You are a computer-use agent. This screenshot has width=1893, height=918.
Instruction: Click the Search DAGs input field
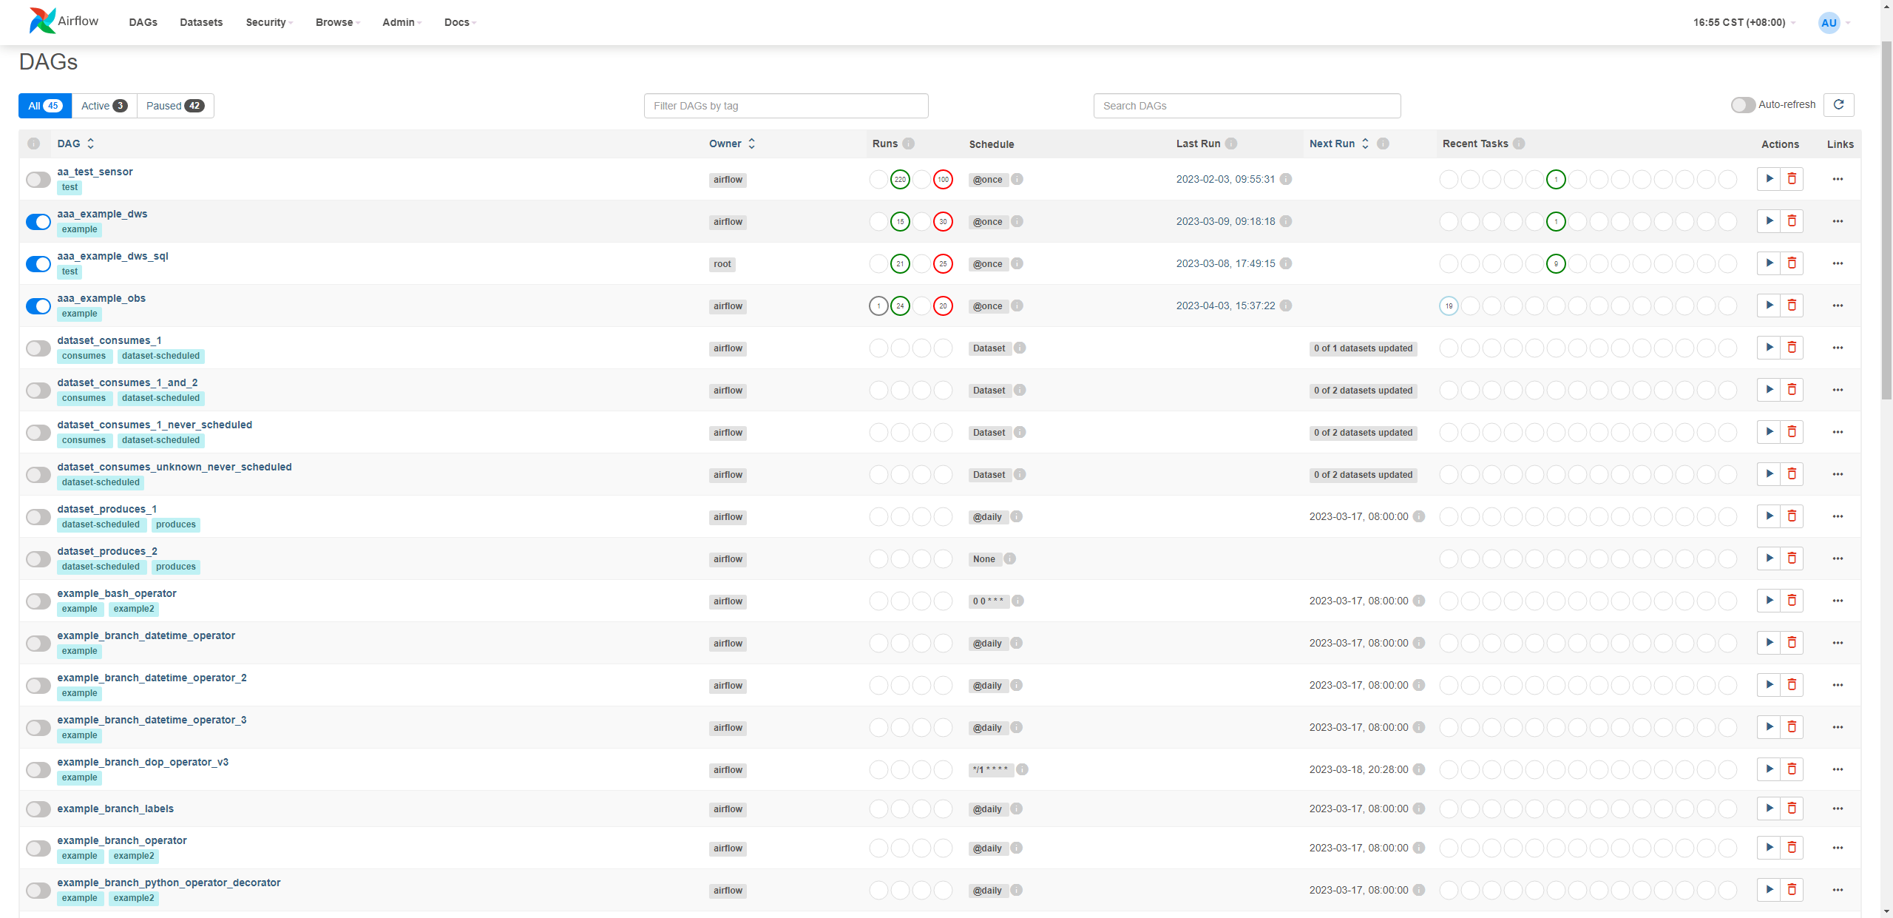click(x=1247, y=106)
